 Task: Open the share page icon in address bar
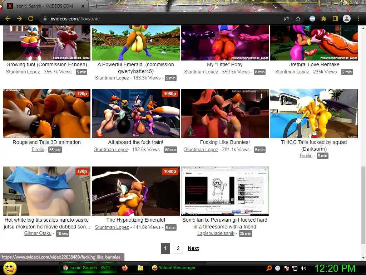point(287,19)
